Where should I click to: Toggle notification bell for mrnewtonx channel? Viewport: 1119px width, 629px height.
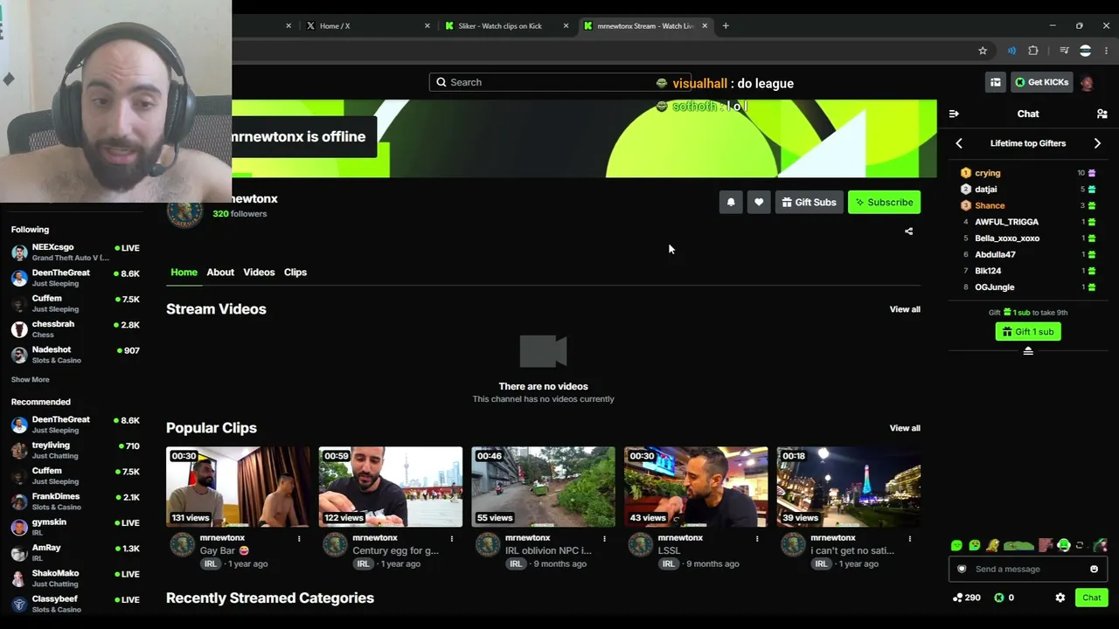[x=731, y=202]
